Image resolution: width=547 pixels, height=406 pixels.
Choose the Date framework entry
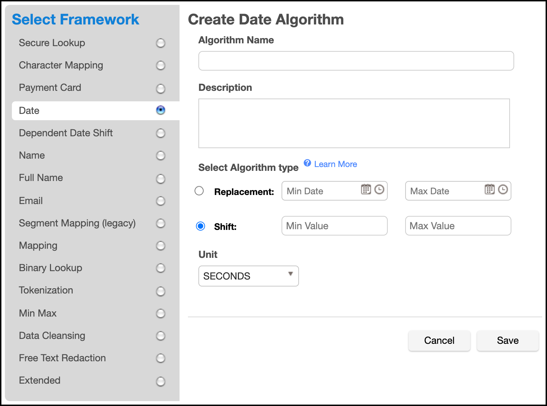tap(161, 110)
